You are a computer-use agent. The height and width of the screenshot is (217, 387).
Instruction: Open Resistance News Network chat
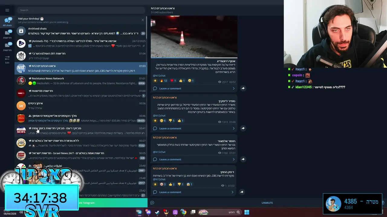click(81, 81)
